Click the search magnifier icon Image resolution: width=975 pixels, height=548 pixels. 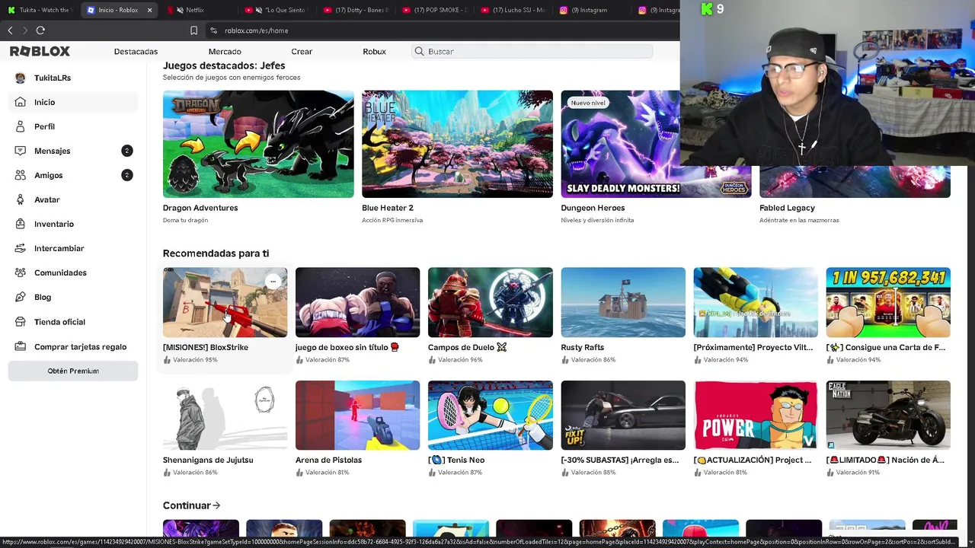point(419,51)
